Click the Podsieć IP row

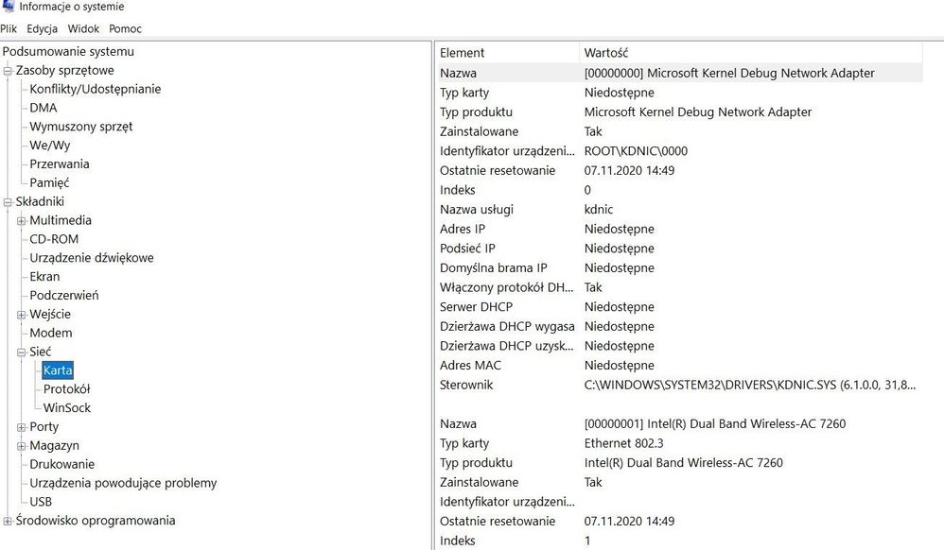point(680,248)
